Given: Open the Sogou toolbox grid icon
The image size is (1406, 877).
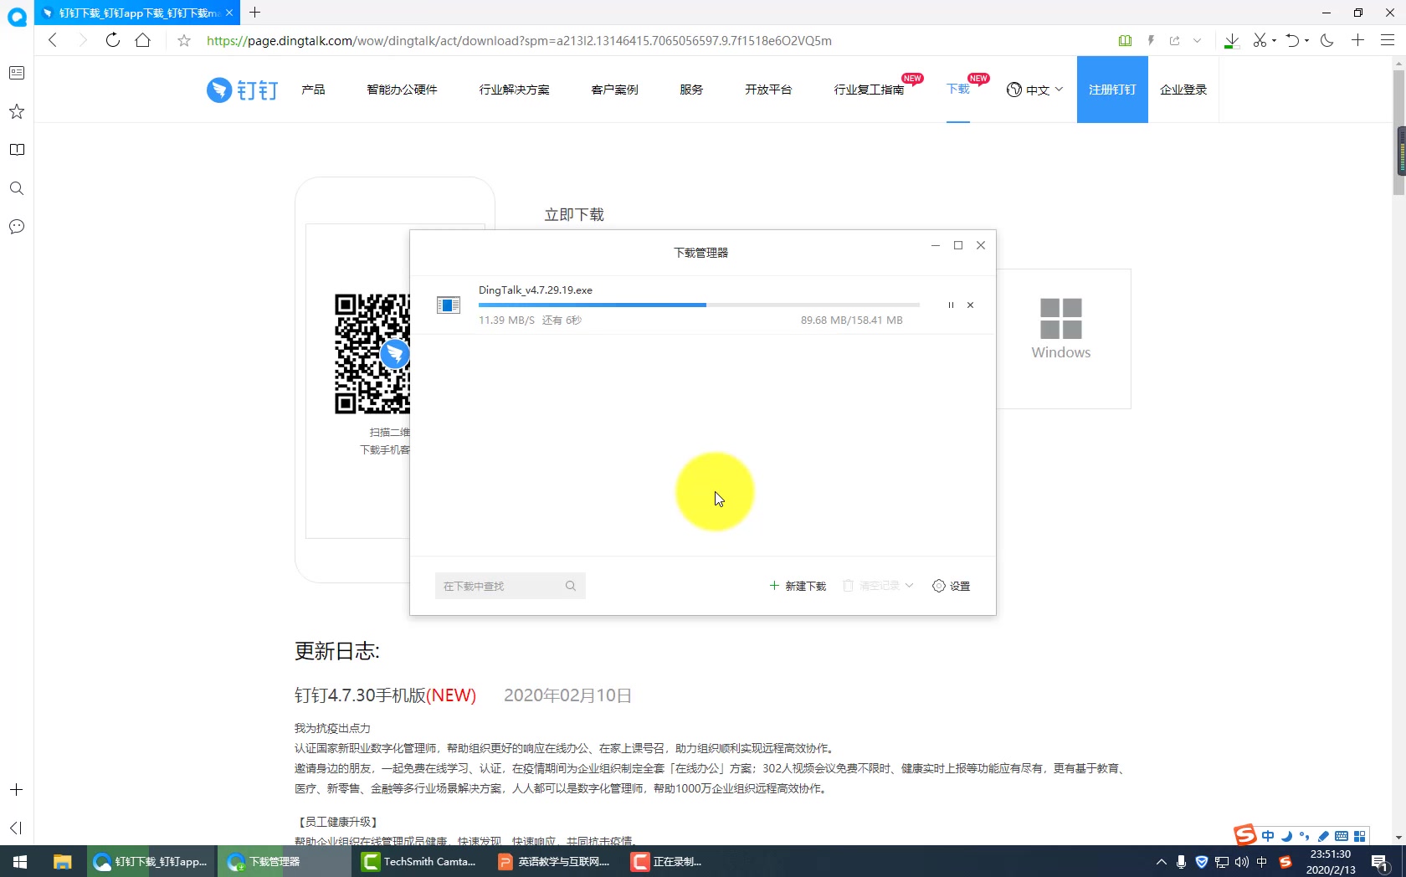Looking at the screenshot, I should [x=1360, y=836].
